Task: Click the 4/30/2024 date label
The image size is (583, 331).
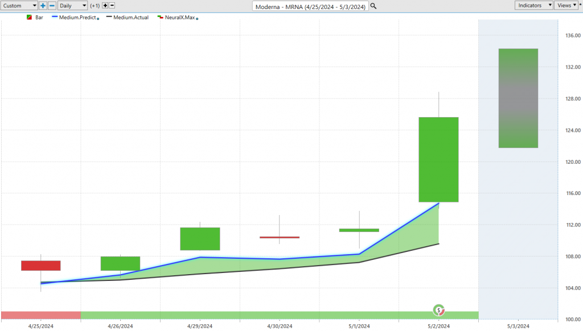Action: [280, 326]
